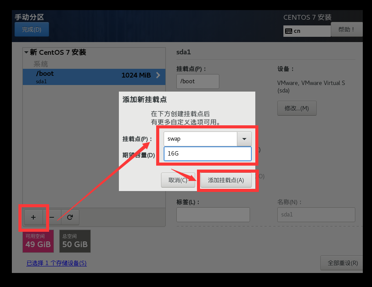Click the reload icon to rescan disks

coord(70,217)
